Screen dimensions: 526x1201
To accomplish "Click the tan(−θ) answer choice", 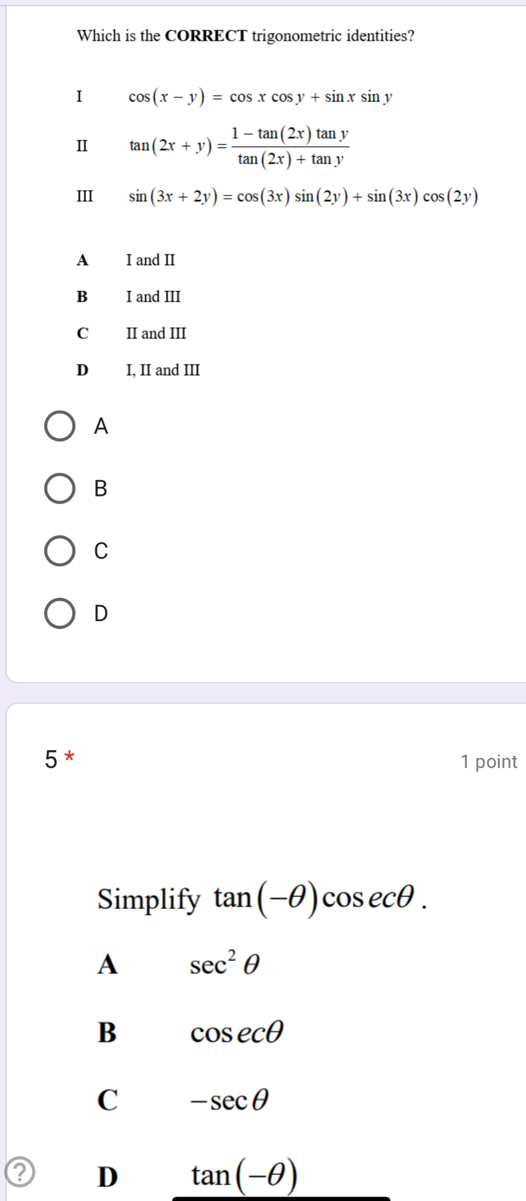I will tap(244, 1175).
